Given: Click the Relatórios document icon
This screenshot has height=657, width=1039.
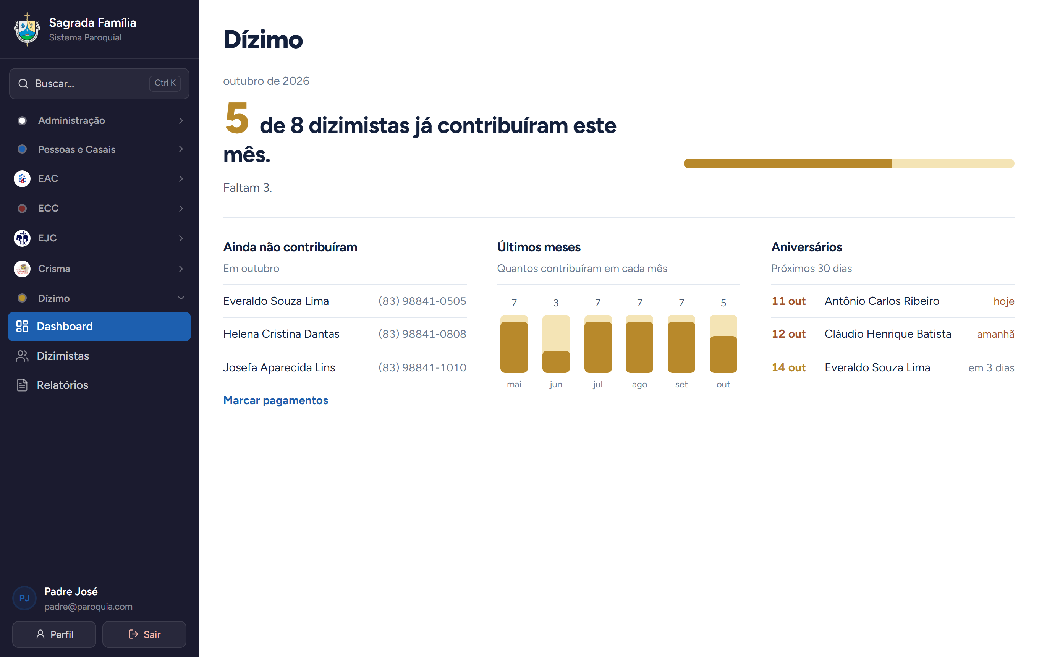Looking at the screenshot, I should click(x=22, y=385).
